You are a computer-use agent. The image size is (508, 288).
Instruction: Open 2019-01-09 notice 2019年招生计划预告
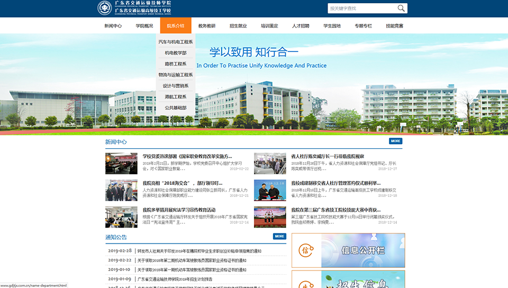coord(175,279)
